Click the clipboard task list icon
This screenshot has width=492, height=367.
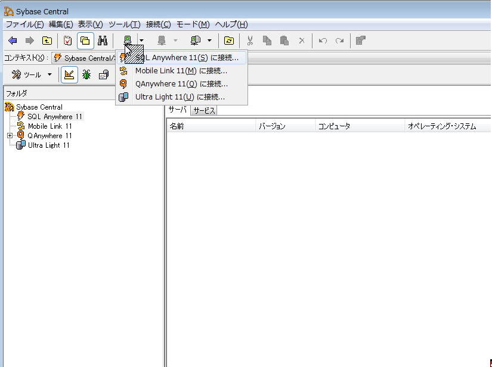(x=67, y=41)
